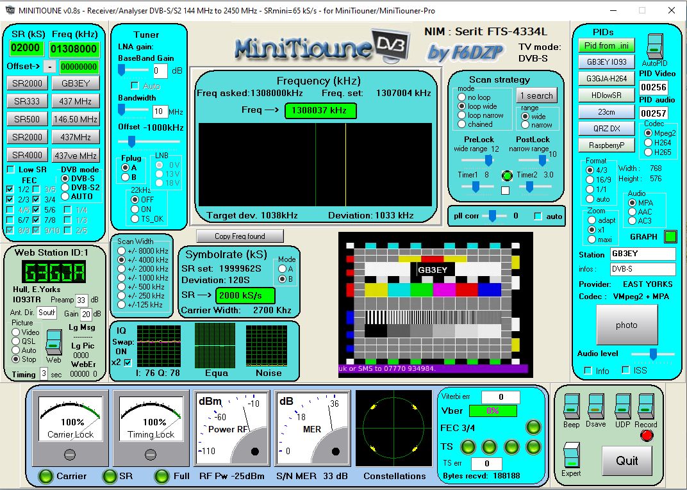Click the Carrier green LED

pos(46,477)
